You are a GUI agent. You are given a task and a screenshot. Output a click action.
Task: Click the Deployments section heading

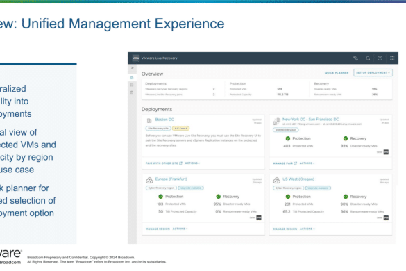pos(157,109)
